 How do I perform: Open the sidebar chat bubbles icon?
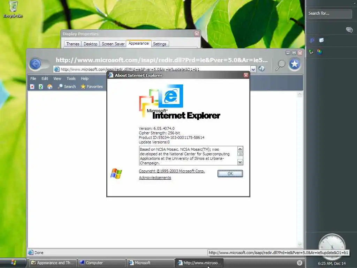[x=349, y=30]
